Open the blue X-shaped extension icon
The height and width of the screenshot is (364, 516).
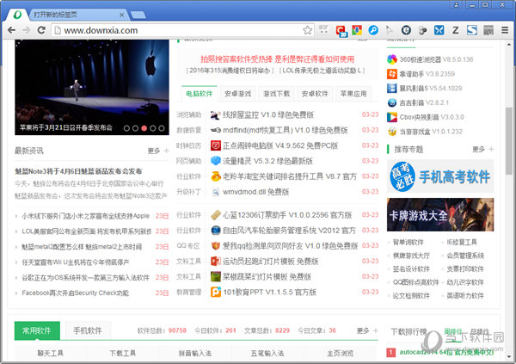pos(439,30)
